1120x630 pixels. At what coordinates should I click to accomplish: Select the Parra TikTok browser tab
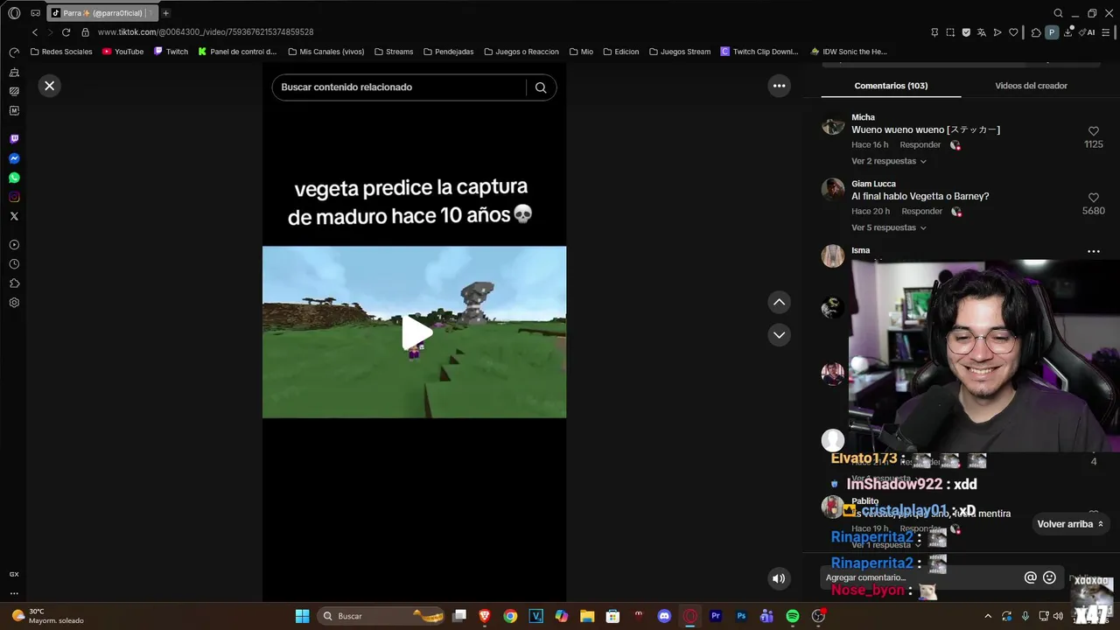(101, 13)
